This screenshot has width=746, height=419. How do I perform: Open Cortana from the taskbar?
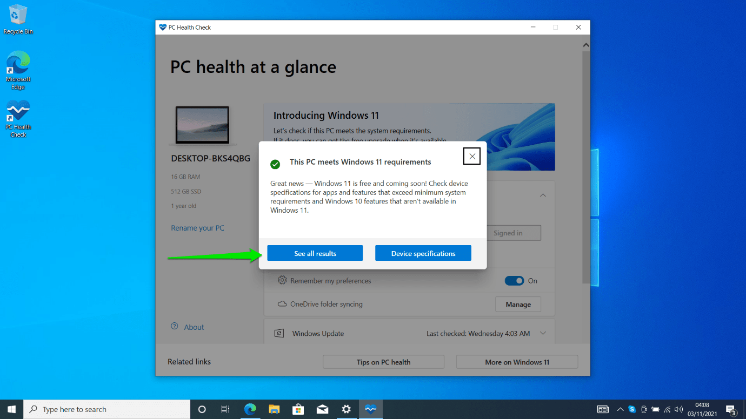(x=202, y=409)
